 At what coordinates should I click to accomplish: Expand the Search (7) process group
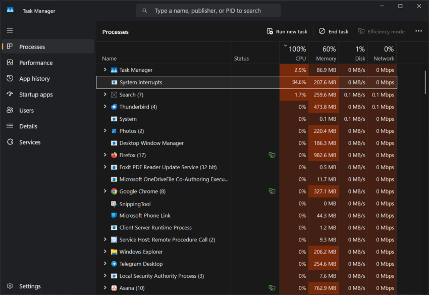[105, 94]
